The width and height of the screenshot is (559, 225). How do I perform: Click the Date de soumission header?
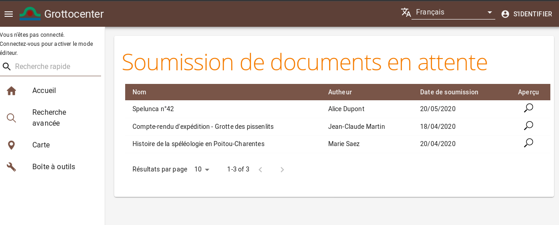pyautogui.click(x=449, y=92)
